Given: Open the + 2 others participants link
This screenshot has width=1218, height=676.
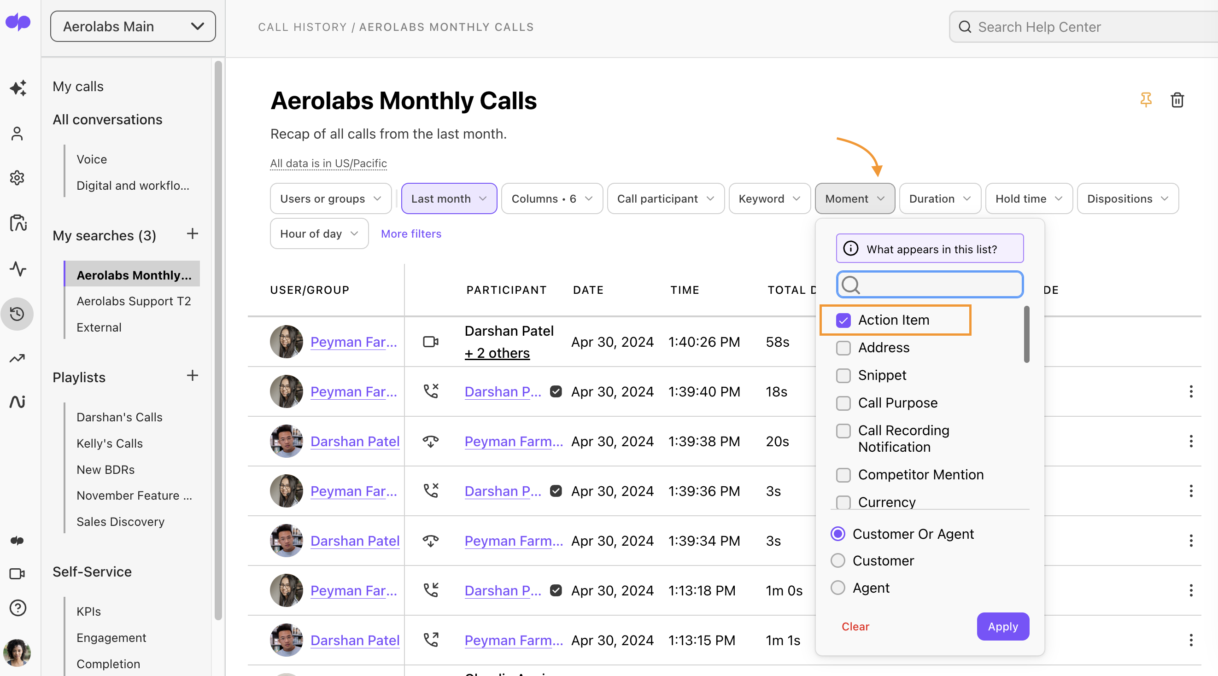Looking at the screenshot, I should (497, 353).
